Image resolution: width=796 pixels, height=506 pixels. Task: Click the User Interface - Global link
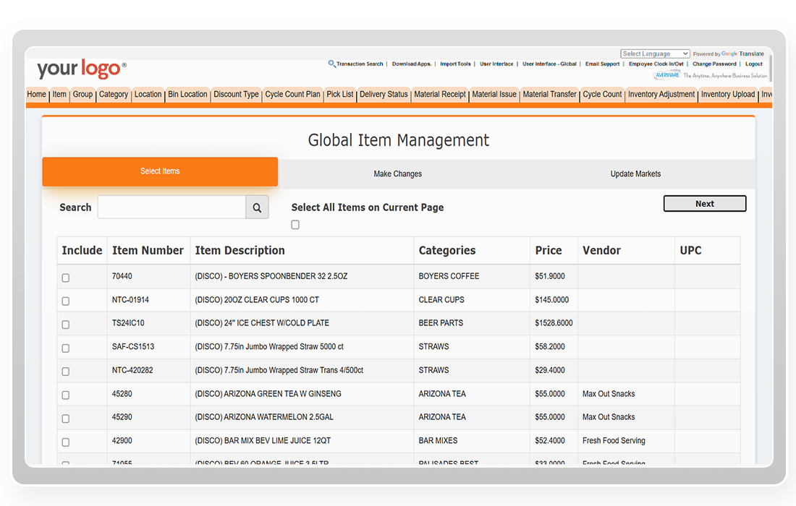click(x=549, y=64)
